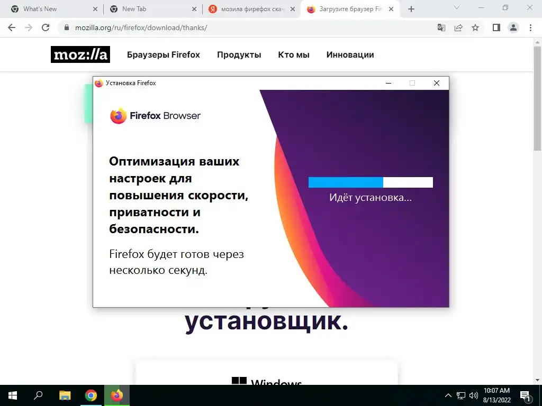Screen dimensions: 542x406
Task: Open the side panel icon
Action: click(x=496, y=27)
